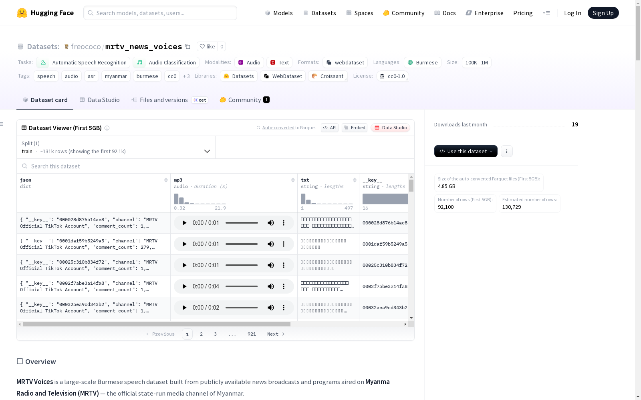Play audio in row 000028d876b14ae8
This screenshot has height=400, width=641.
pyautogui.click(x=184, y=223)
